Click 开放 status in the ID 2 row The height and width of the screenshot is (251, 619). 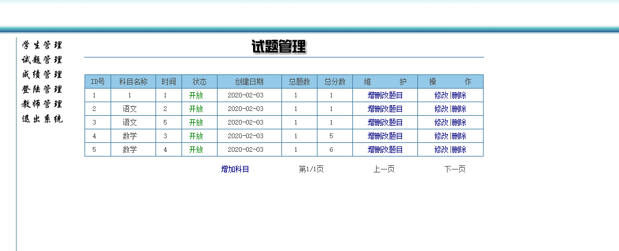(x=196, y=109)
